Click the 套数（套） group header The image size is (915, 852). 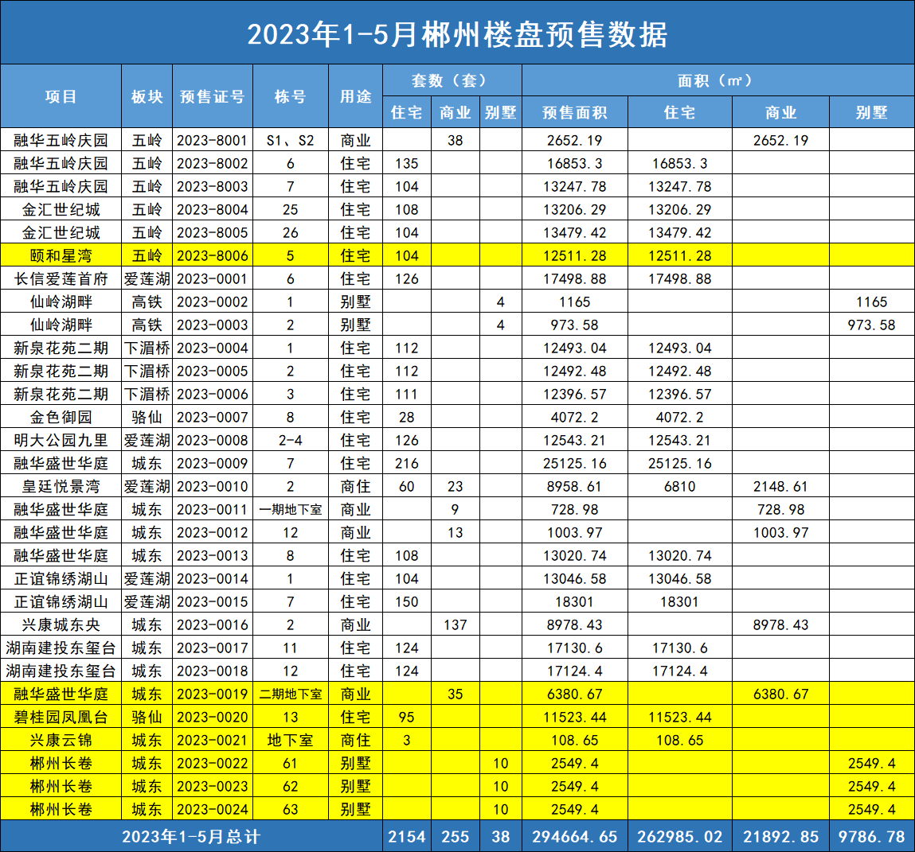pos(452,80)
